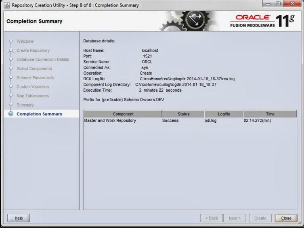Maximize the Repository Creation Utility window
Screen dimensions: 304x228
point(278,4)
